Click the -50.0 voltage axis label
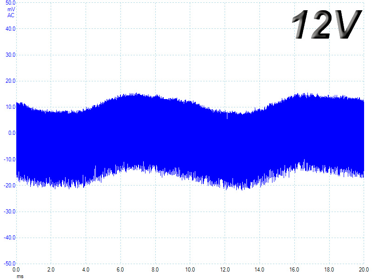This screenshot has height=279, width=372. [9, 264]
